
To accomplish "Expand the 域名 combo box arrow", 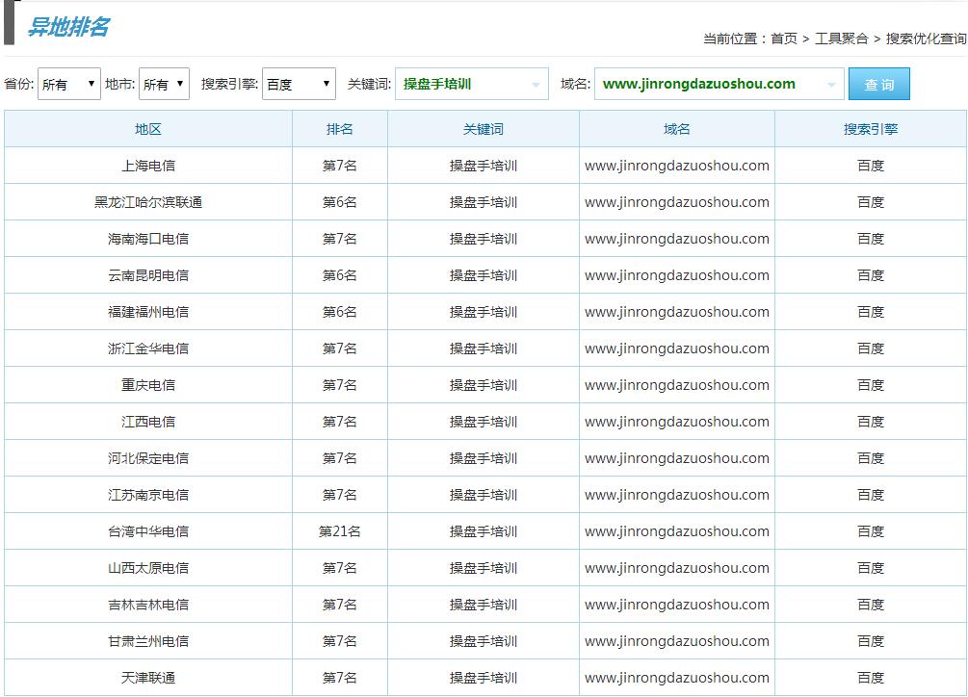I will (x=831, y=85).
